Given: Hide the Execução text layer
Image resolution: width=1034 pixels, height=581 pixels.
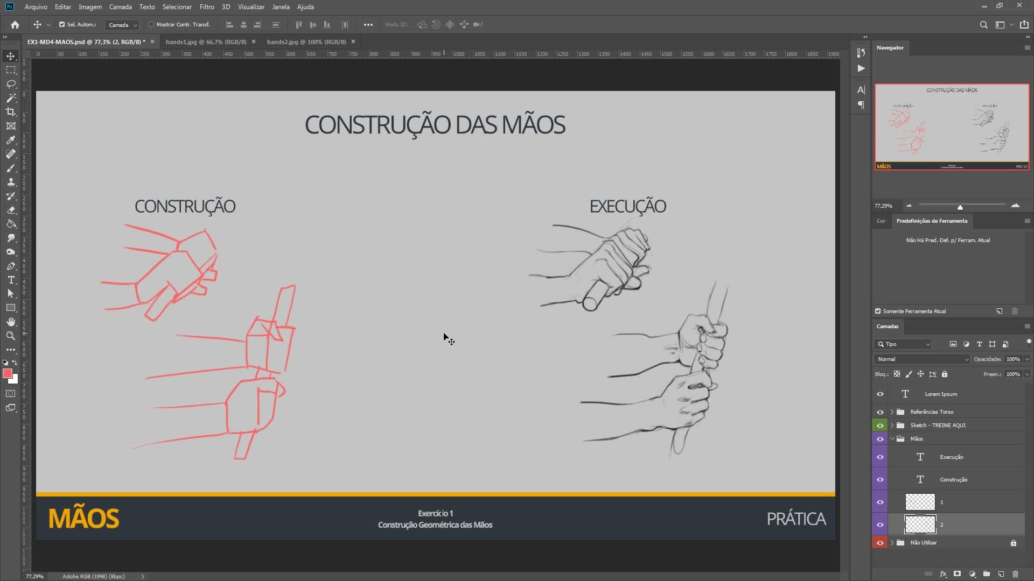Looking at the screenshot, I should (880, 457).
